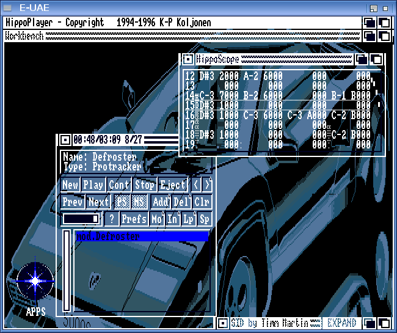Click the ? about button
The width and height of the screenshot is (397, 333).
112,219
